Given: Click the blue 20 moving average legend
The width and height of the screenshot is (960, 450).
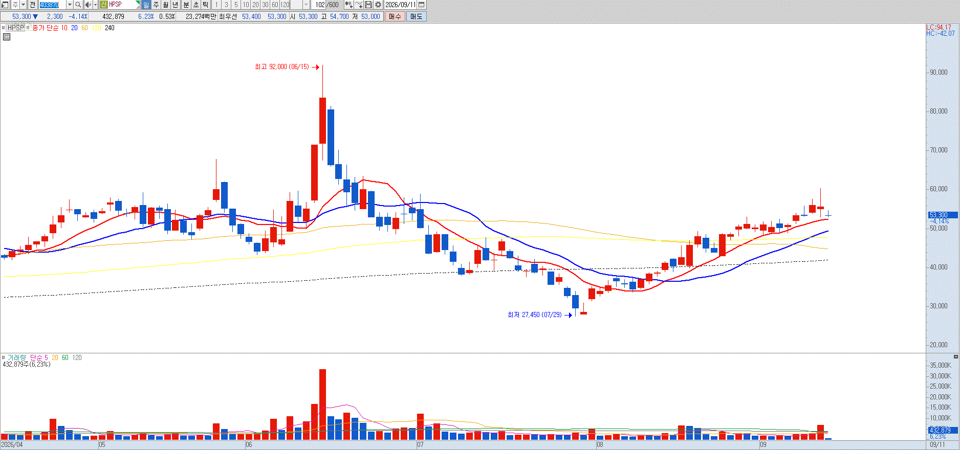Looking at the screenshot, I should click(x=74, y=28).
